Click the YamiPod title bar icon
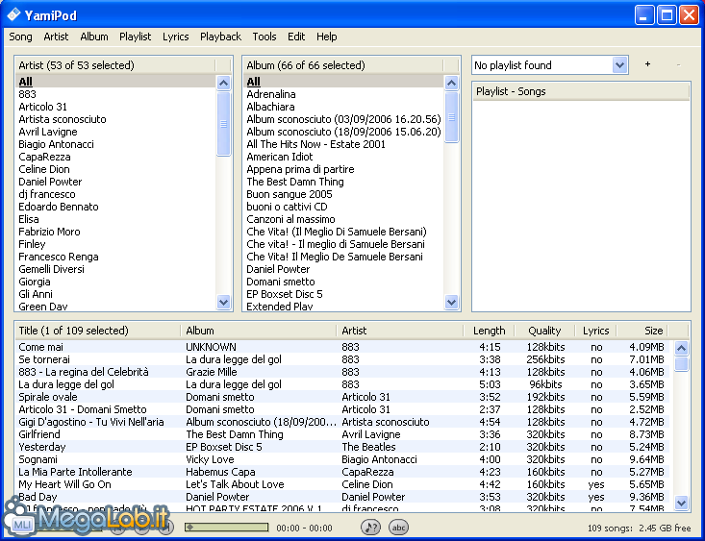The width and height of the screenshot is (705, 541). [x=13, y=14]
